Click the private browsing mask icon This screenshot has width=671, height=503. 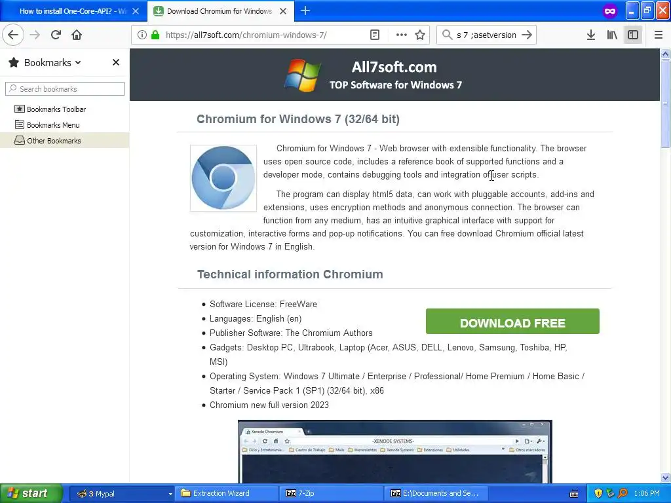click(x=610, y=11)
